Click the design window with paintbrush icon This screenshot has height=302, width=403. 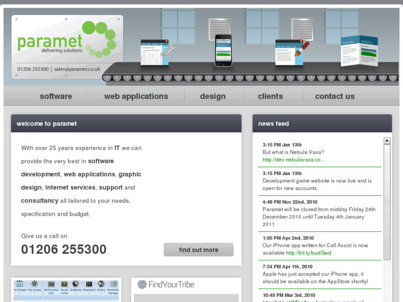click(x=292, y=53)
